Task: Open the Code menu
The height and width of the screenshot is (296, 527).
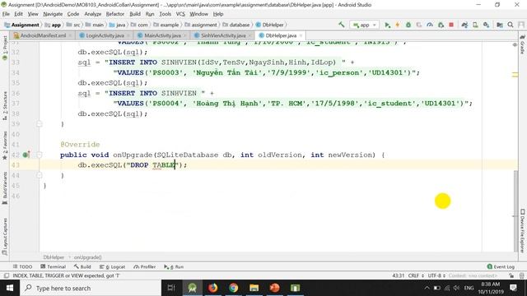Action: tap(73, 14)
